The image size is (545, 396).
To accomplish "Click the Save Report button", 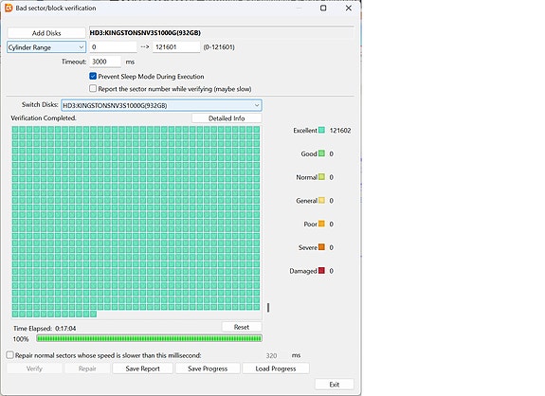I will click(142, 369).
